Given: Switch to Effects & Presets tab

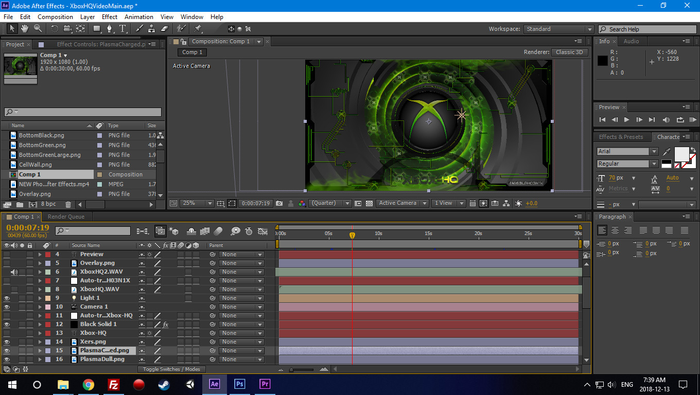Looking at the screenshot, I should (621, 137).
